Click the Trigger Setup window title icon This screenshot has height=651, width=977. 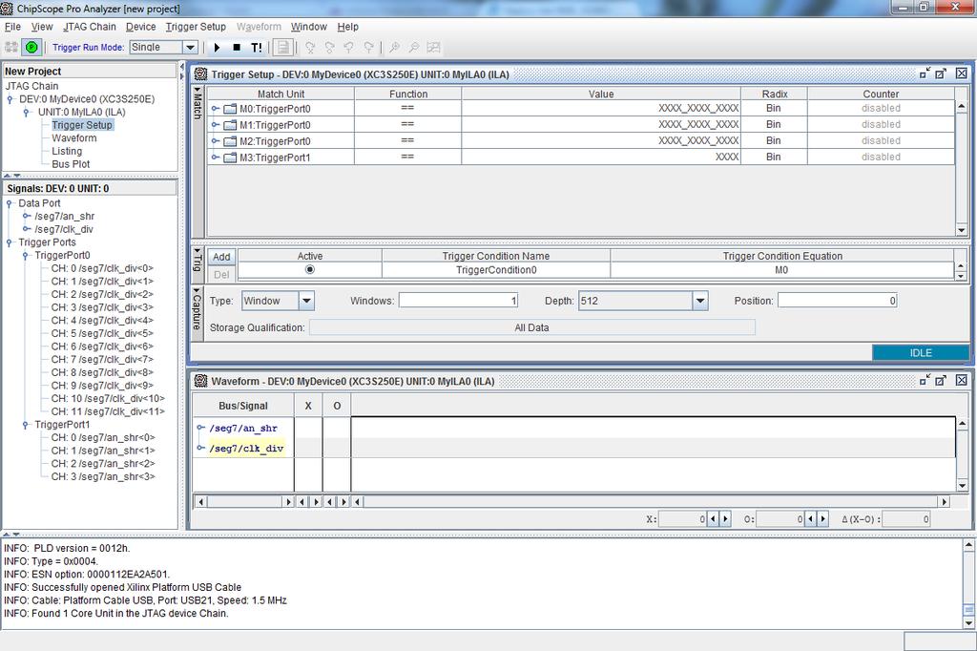pyautogui.click(x=200, y=74)
